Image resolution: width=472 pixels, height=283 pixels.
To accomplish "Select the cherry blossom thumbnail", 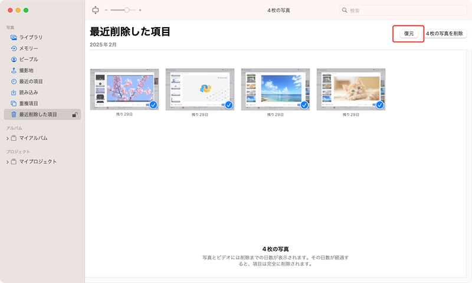I will 124,89.
